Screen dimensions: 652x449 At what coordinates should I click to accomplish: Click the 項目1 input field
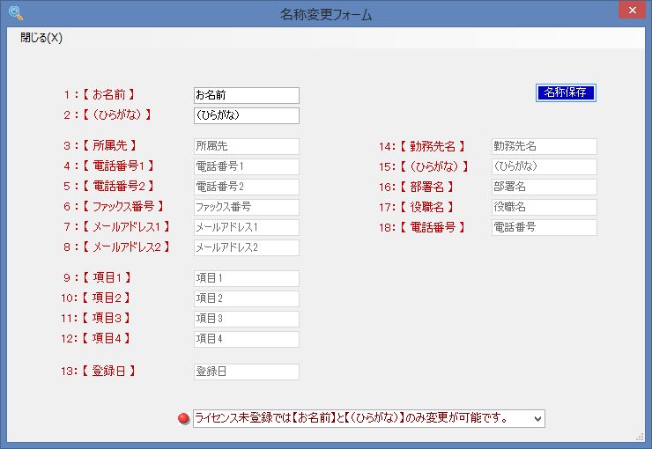click(x=246, y=278)
